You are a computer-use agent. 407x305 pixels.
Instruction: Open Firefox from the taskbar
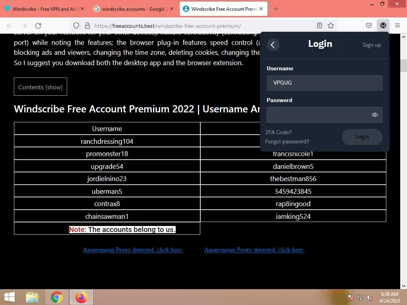(x=81, y=297)
